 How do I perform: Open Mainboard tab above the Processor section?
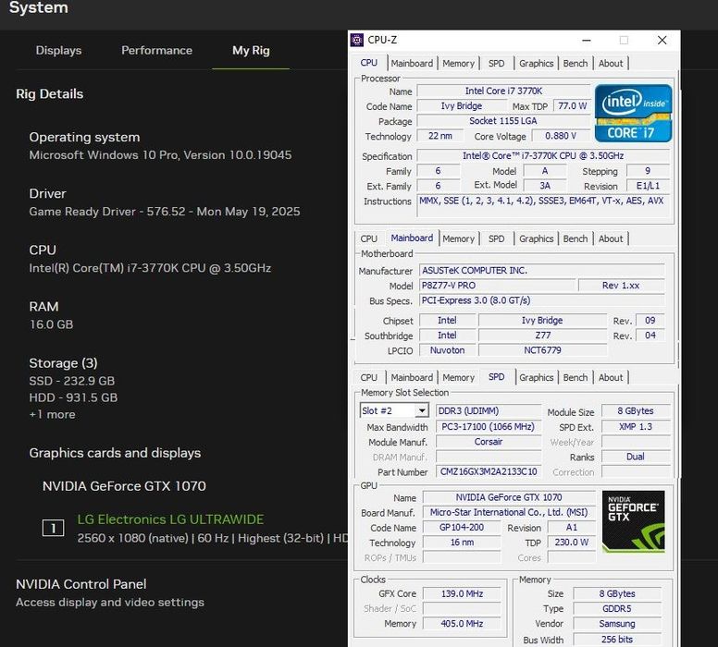pyautogui.click(x=412, y=63)
